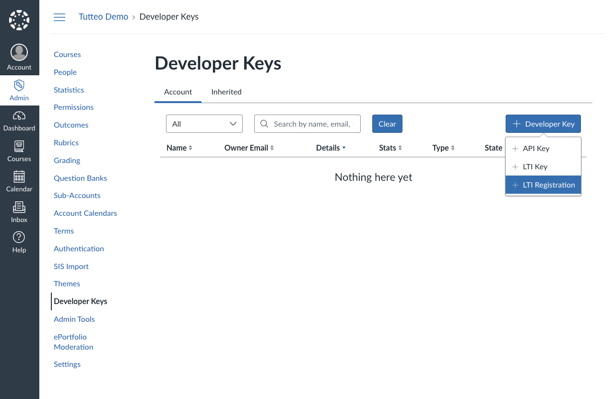Screen dimensions: 615x399
Task: Navigate to Tuteo Demo via the breadcrumb
Action: 103,17
